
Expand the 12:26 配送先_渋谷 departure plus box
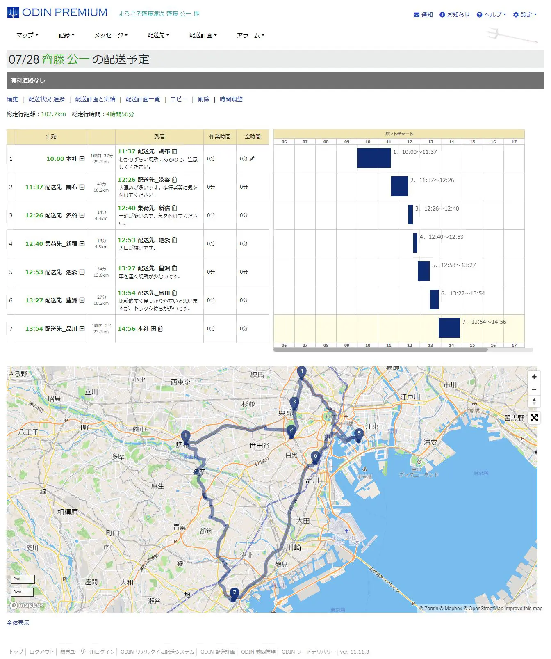tap(82, 215)
